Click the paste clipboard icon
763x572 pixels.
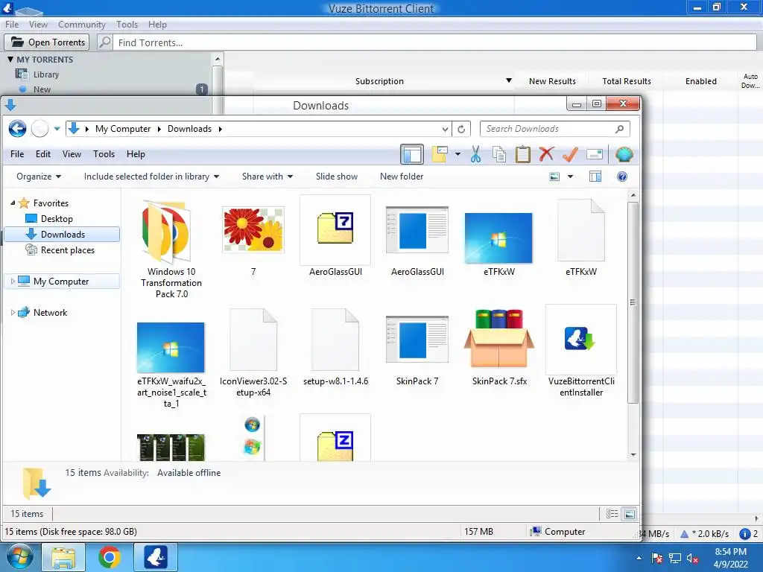(x=522, y=155)
